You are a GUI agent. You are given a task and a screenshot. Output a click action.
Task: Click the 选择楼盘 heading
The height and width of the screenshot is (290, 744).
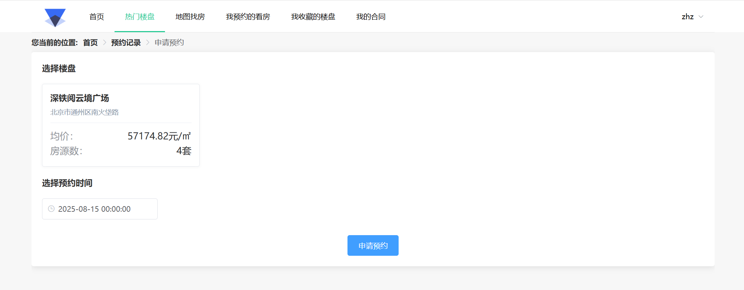click(x=59, y=68)
